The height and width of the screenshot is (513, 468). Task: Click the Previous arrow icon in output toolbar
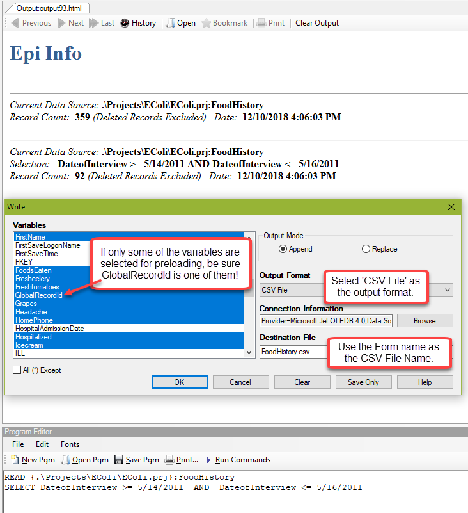point(15,23)
